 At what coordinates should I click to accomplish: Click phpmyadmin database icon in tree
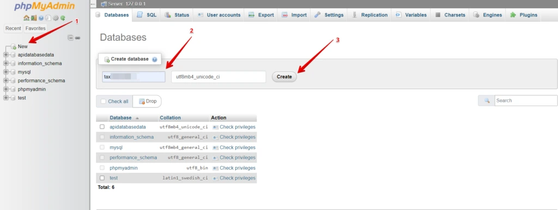coord(13,89)
